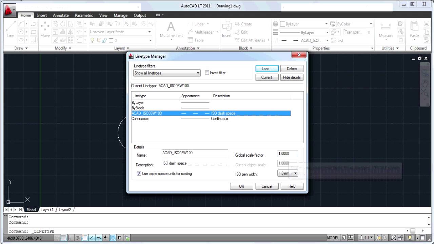Click the linetype Name field

pos(195,154)
